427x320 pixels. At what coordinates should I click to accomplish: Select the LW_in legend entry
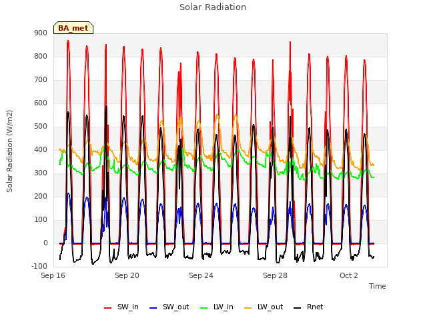[x=217, y=307]
